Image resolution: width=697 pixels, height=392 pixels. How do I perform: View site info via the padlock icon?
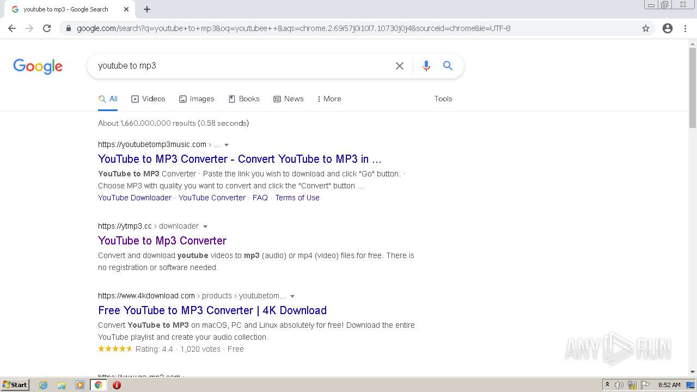[68, 28]
